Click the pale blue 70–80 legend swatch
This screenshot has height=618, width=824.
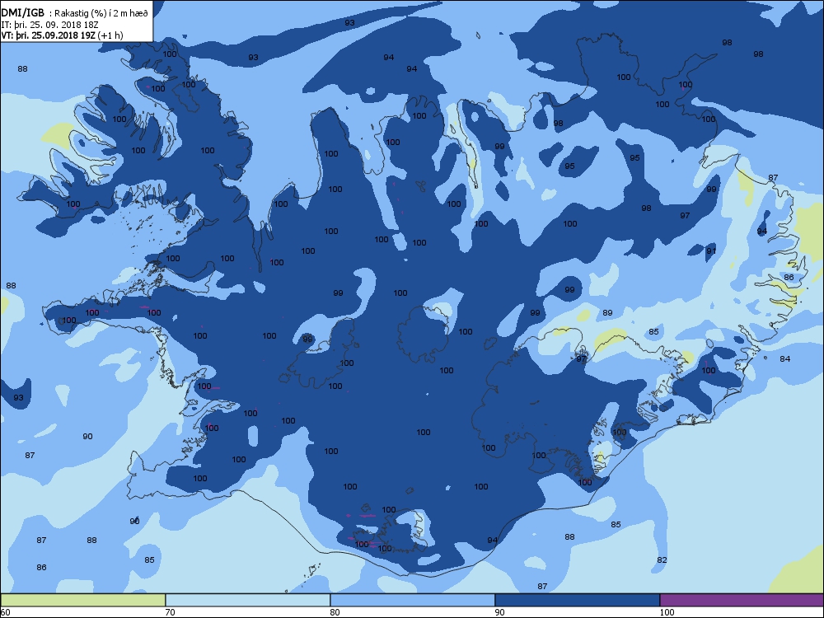[x=247, y=600]
